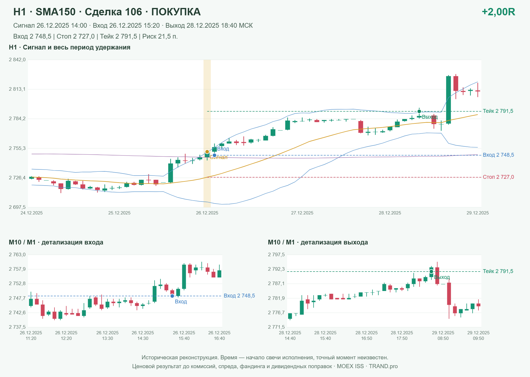Click the heading 'H1 · Сигнал и весь период удержания'
Screen dimensions: 530x377
[x=69, y=47]
